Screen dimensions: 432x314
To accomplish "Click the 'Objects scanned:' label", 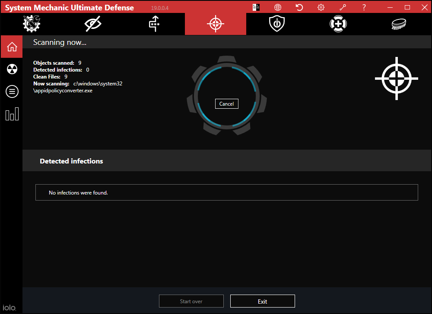I will pos(54,63).
